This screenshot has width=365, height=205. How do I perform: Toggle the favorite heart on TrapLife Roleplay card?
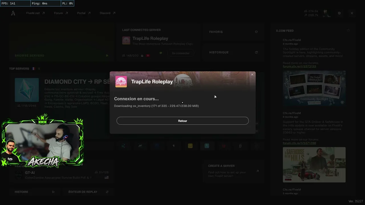[161, 53]
